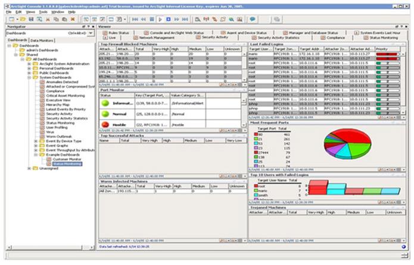Expand the Personal Dashboards folder

(29, 68)
